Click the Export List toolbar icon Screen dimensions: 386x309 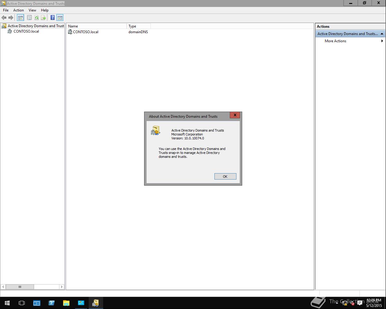click(x=43, y=18)
